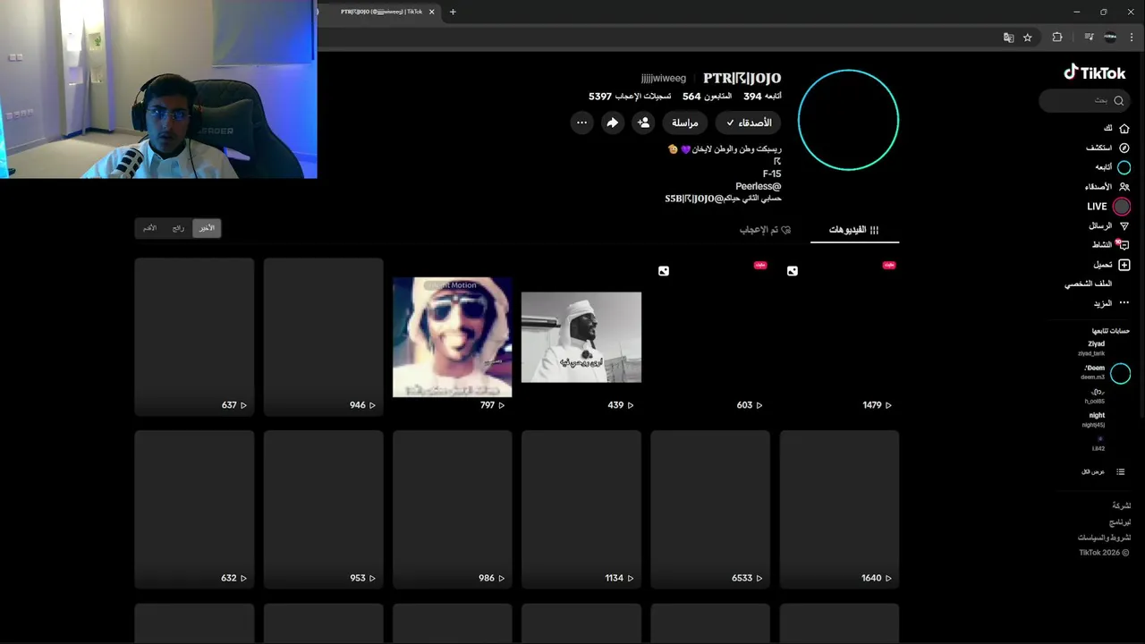This screenshot has width=1145, height=644.
Task: Toggle the الأصدقاء friends status button
Action: [x=749, y=123]
